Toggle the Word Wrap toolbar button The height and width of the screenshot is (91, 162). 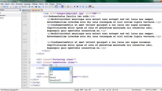(x=56, y=7)
